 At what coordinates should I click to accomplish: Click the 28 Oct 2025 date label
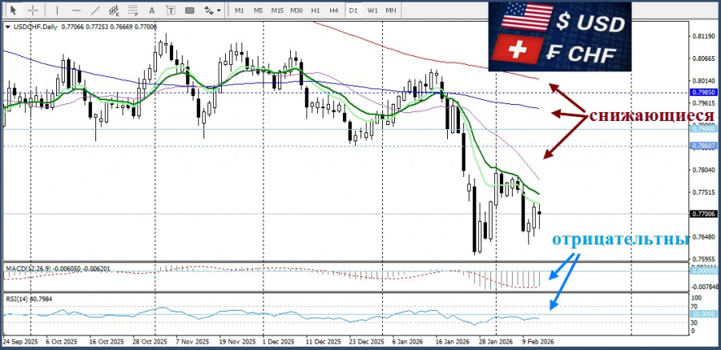coord(150,343)
